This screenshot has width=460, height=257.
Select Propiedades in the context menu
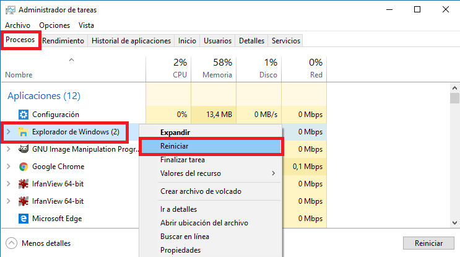pyautogui.click(x=210, y=250)
